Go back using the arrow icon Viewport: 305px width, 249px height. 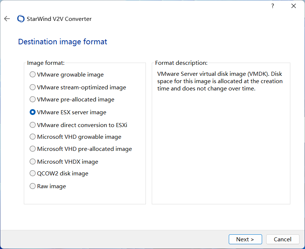coord(7,19)
